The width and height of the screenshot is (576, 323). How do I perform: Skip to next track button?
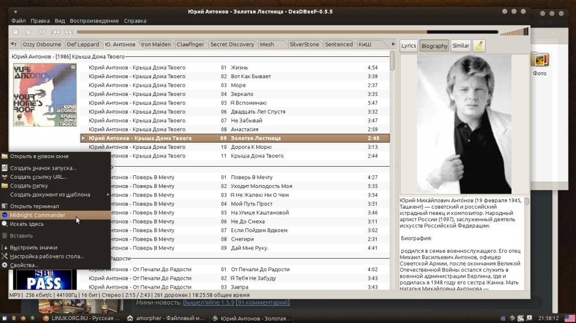click(x=69, y=32)
